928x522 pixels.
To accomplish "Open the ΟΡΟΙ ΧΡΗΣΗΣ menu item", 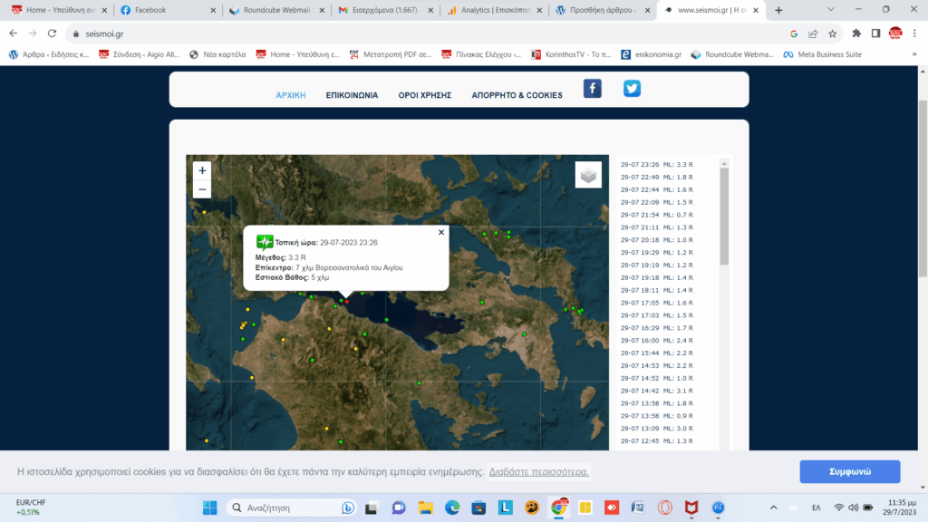I will (424, 95).
